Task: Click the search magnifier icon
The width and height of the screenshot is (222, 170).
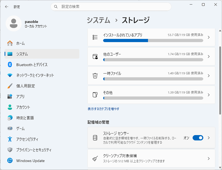Action: pyautogui.click(x=56, y=7)
